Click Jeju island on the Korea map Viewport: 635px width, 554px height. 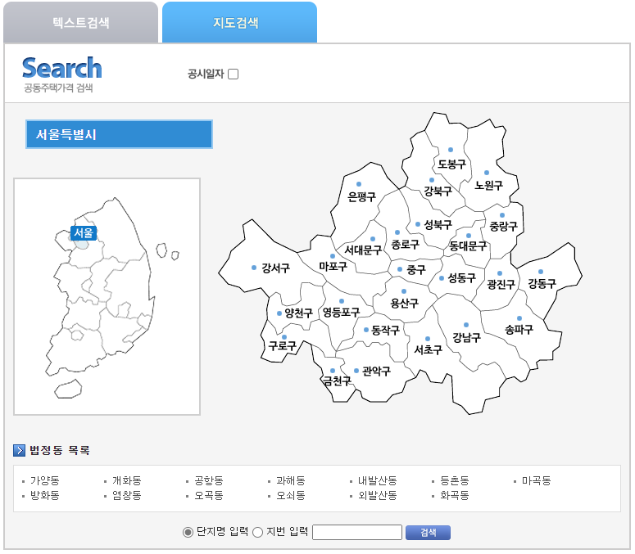coord(68,389)
